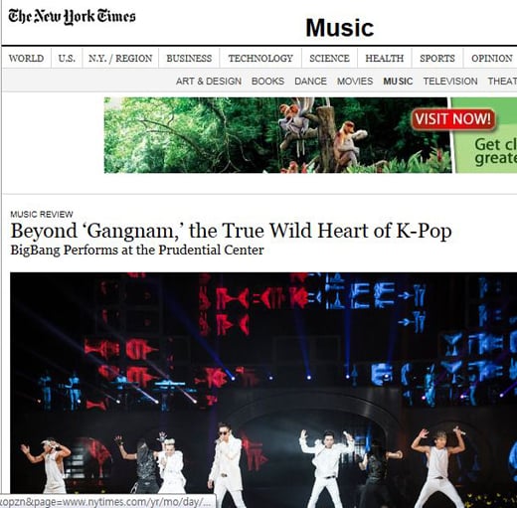Viewport: 517px width, 508px height.
Task: Click The New York Times logo
Action: pyautogui.click(x=72, y=17)
